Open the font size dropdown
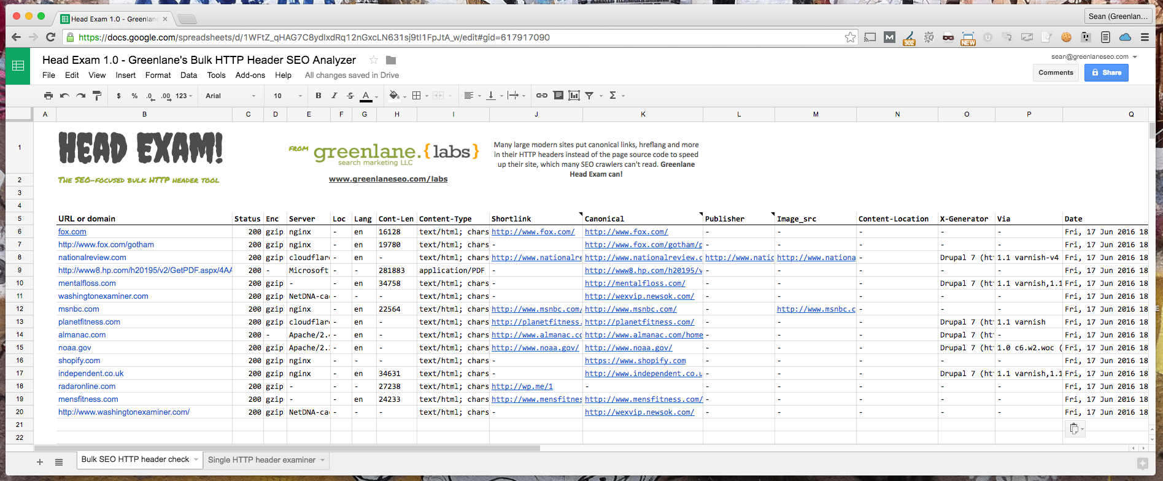The width and height of the screenshot is (1163, 481). click(x=287, y=96)
